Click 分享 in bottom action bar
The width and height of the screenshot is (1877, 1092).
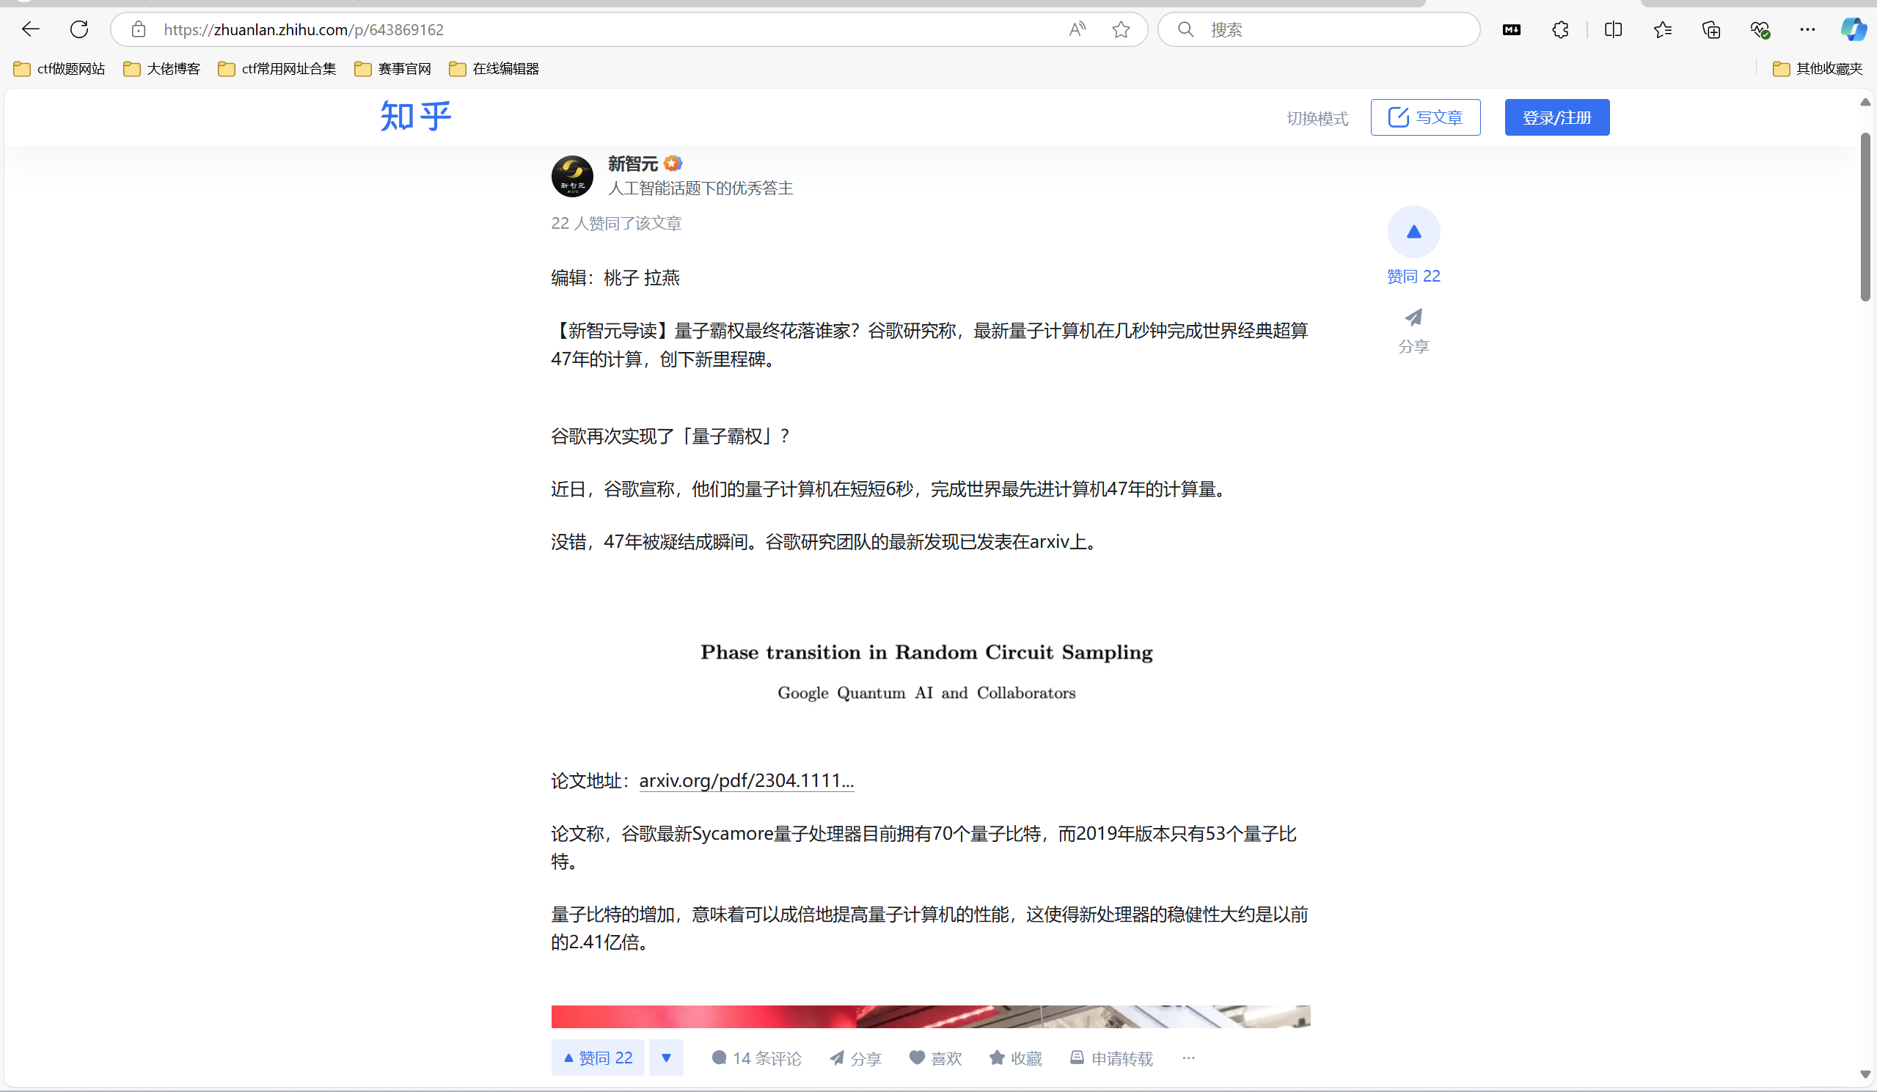click(855, 1058)
